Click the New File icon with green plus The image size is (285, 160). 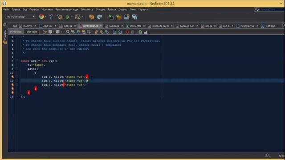click(x=111, y=17)
